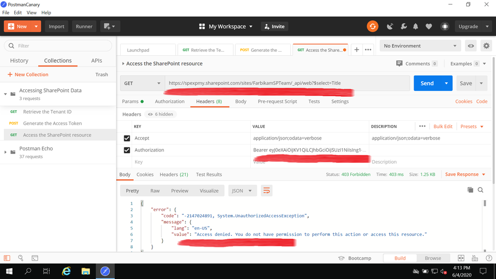Add a new request tab
Image resolution: width=496 pixels, height=279 pixels.
pyautogui.click(x=356, y=50)
